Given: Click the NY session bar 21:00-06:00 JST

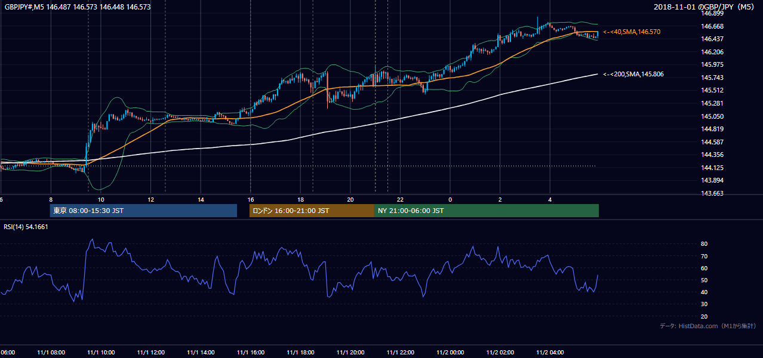Looking at the screenshot, I should pyautogui.click(x=487, y=211).
